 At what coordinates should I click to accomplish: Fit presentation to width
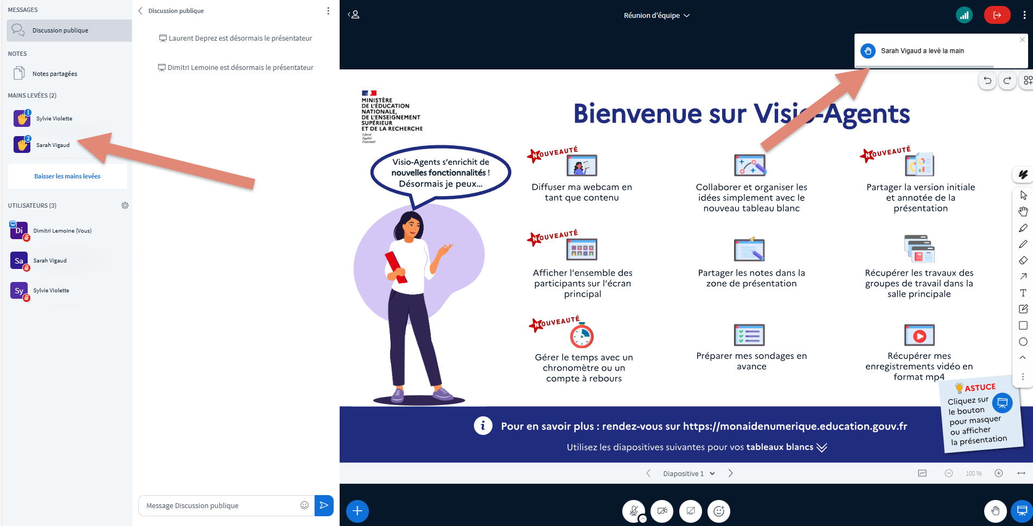(1021, 473)
